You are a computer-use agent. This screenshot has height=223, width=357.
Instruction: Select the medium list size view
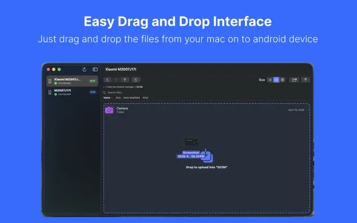(276, 80)
